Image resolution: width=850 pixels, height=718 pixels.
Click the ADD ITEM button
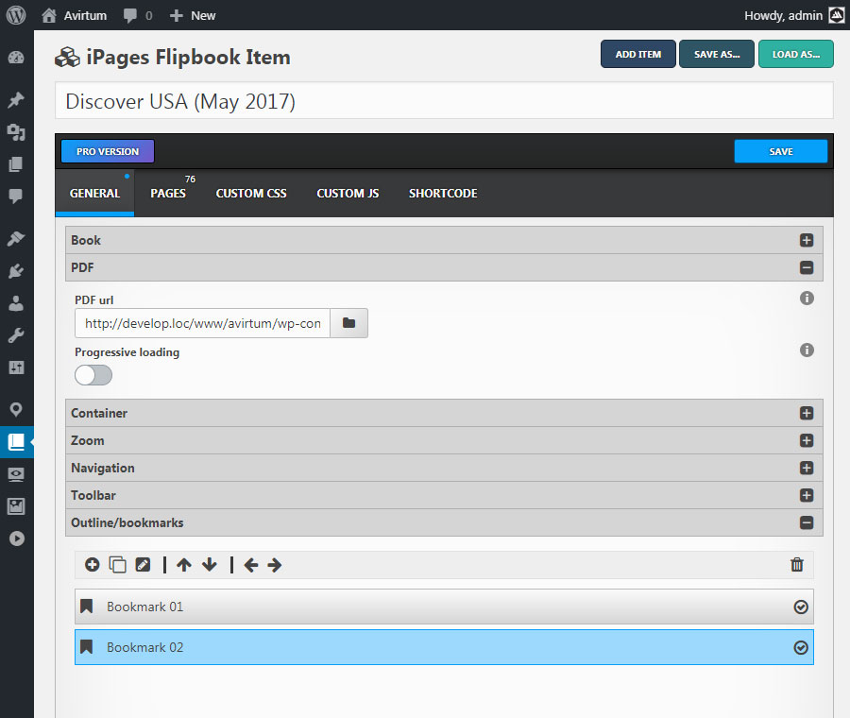click(638, 54)
